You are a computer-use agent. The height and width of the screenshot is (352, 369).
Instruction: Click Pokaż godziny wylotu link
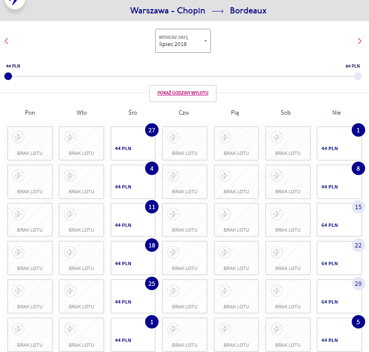tap(183, 93)
